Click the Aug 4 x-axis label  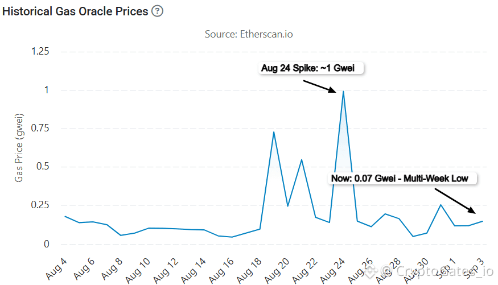(x=56, y=269)
